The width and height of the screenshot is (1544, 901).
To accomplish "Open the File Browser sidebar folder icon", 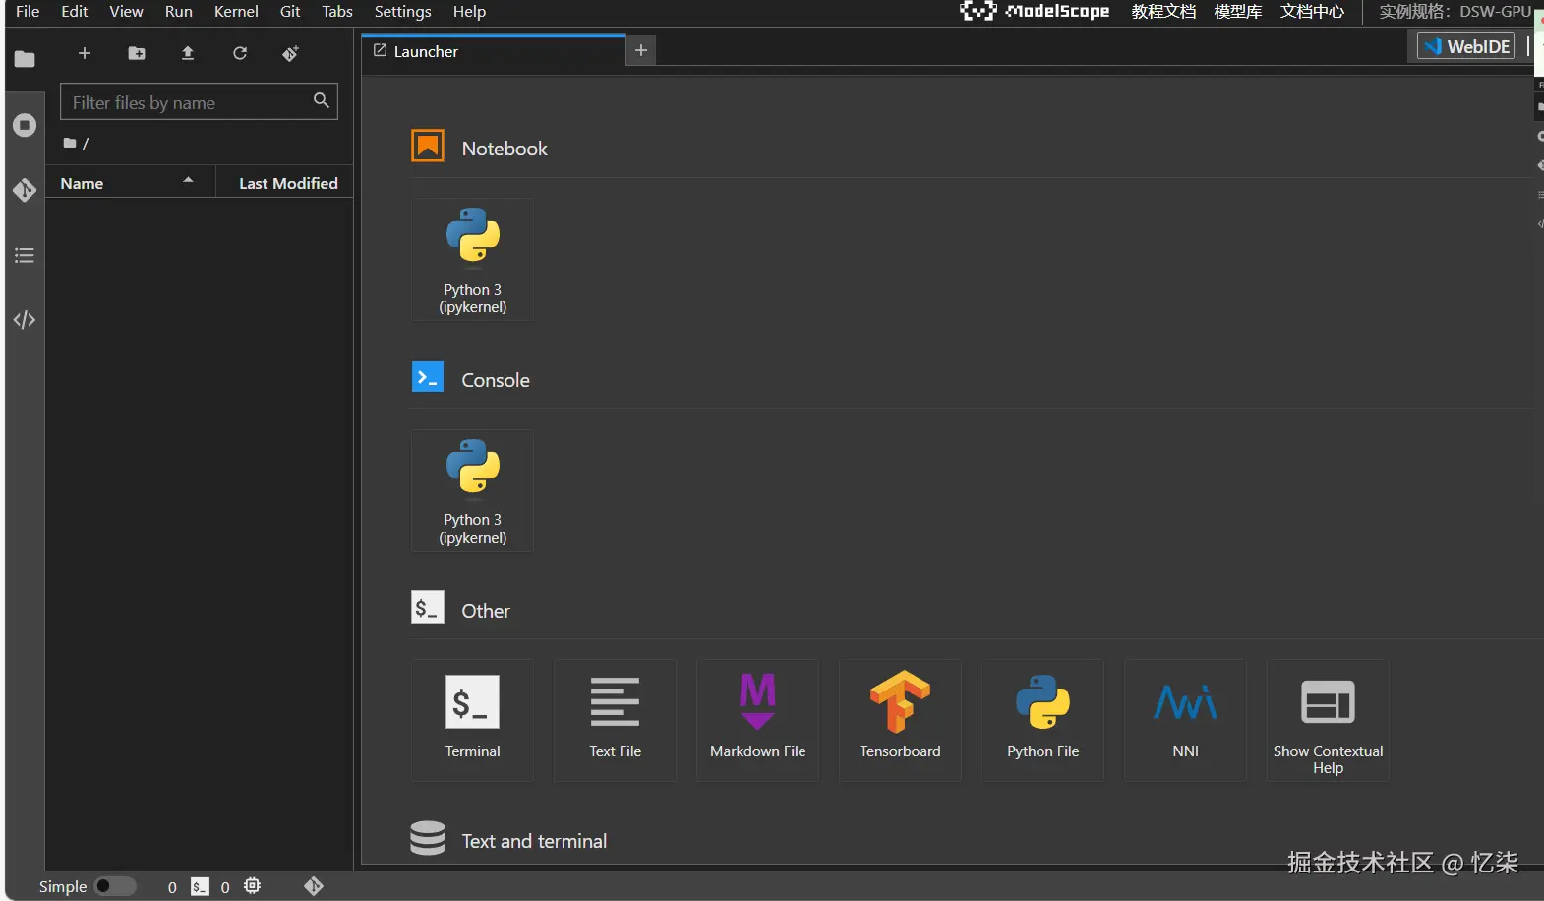I will (x=25, y=59).
